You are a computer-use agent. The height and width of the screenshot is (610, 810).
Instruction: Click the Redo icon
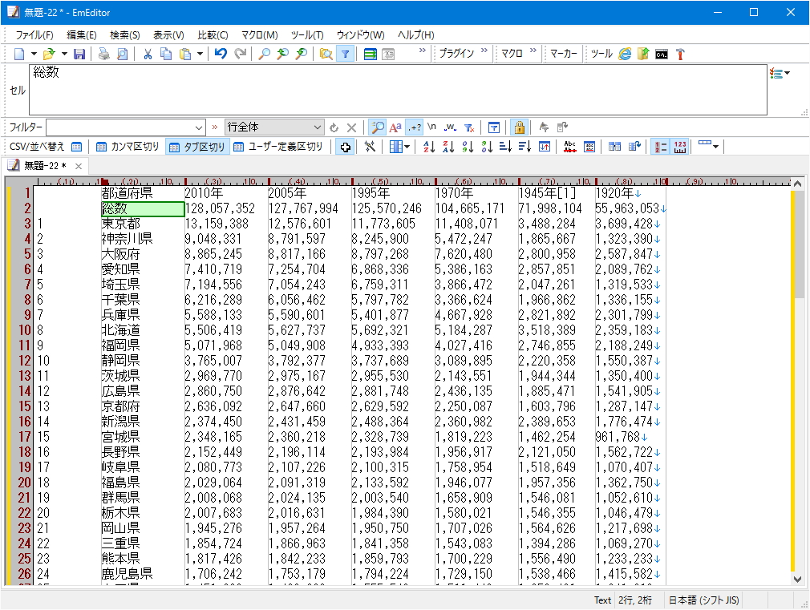click(x=241, y=54)
